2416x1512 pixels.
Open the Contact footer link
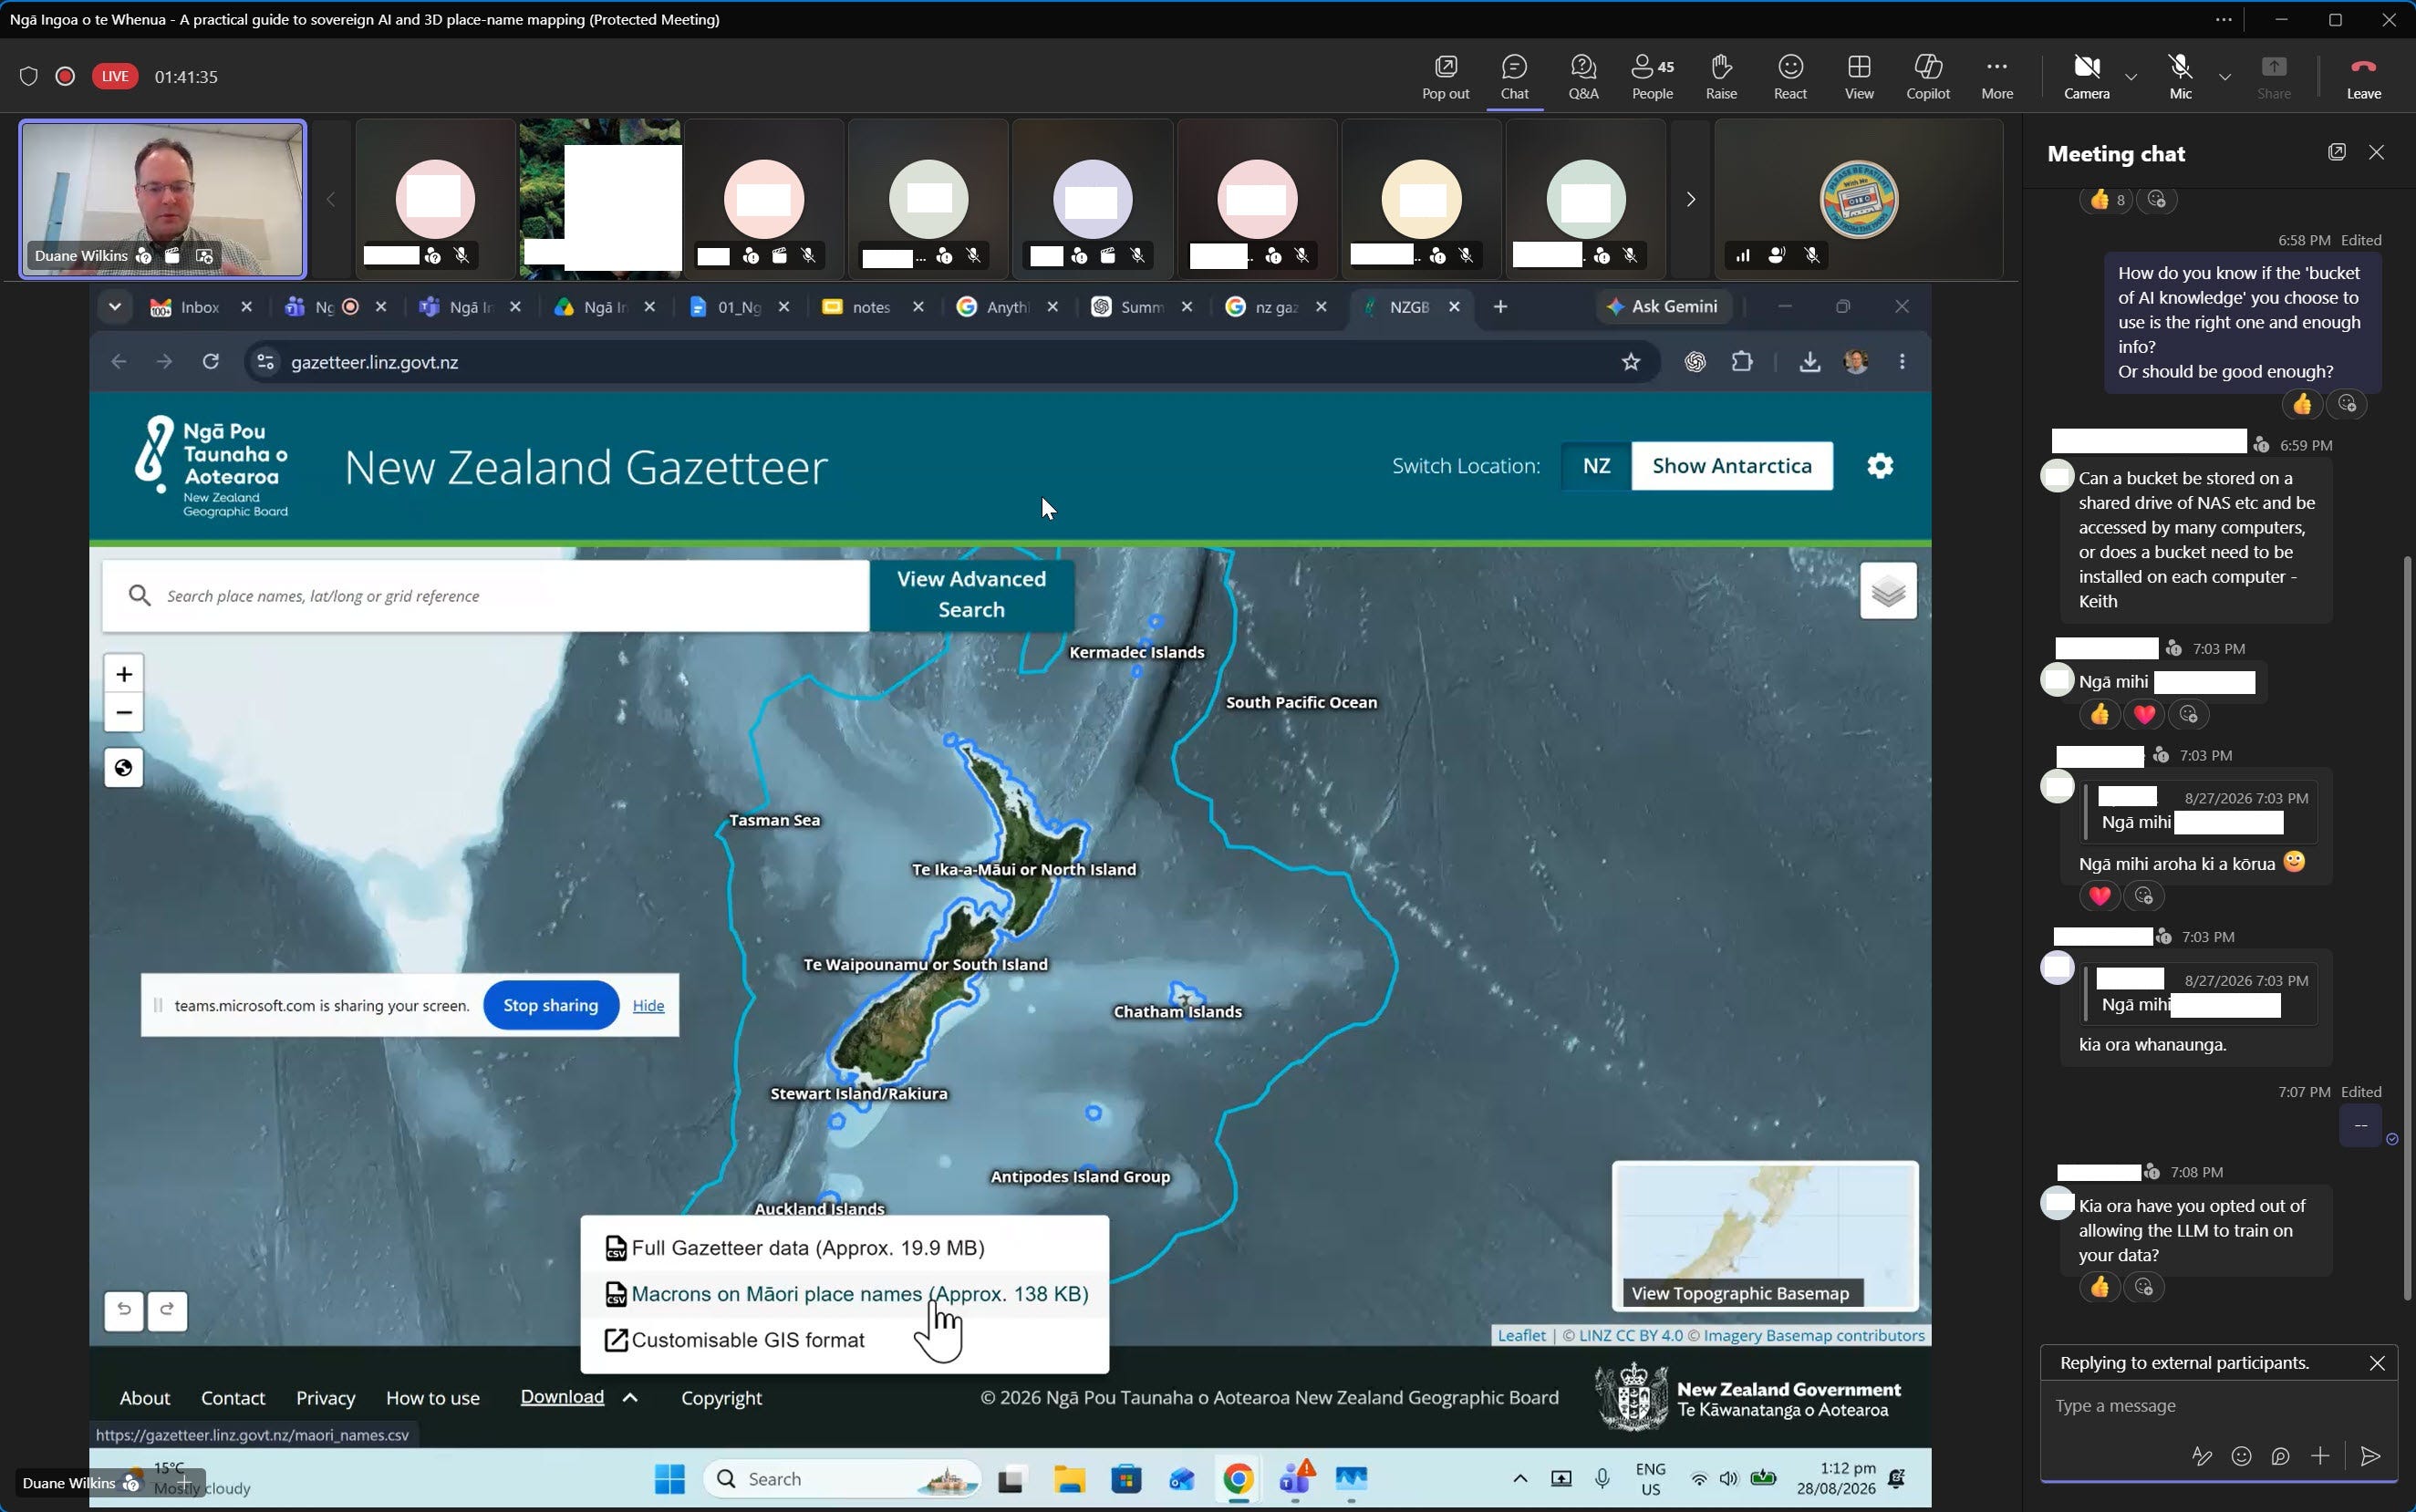pos(232,1398)
